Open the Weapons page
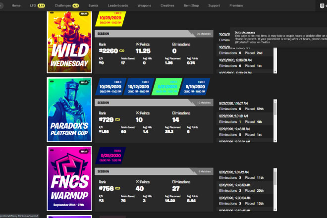Screen dimensions: 327x218 (144, 5)
